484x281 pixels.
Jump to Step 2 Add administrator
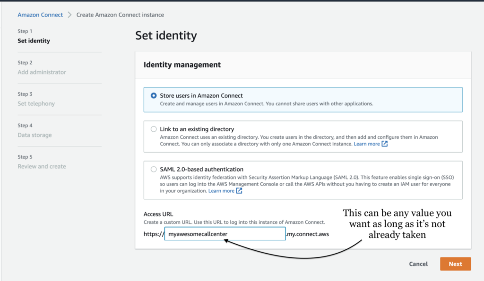42,72
